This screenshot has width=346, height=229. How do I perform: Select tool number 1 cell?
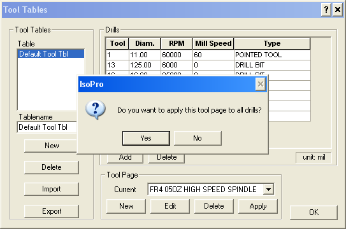(x=117, y=55)
